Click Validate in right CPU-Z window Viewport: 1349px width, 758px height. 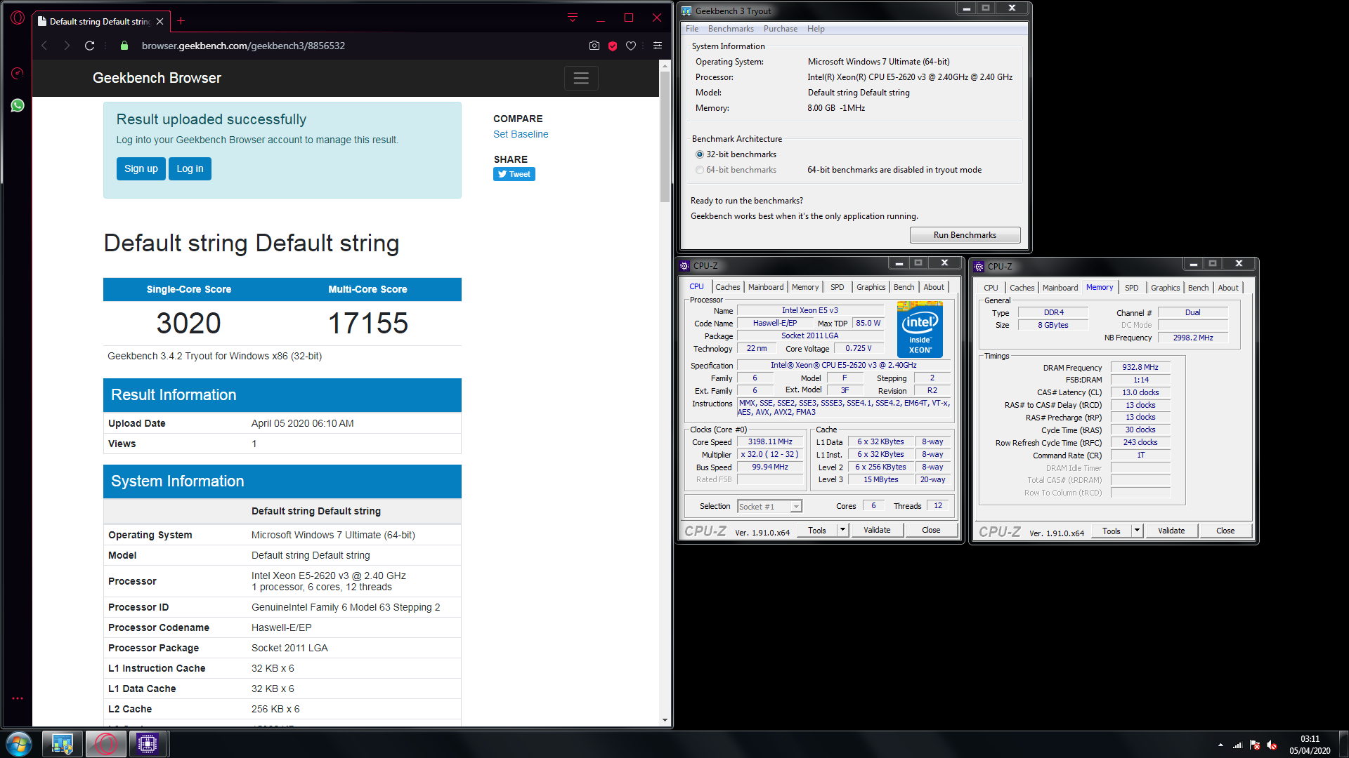click(x=1171, y=531)
